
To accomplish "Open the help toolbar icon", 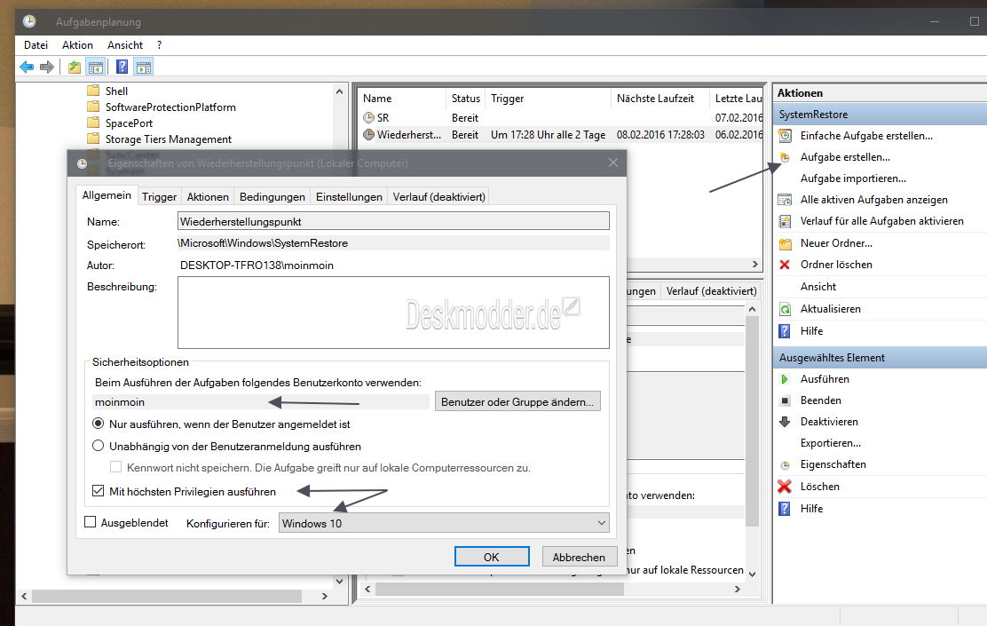I will point(122,67).
